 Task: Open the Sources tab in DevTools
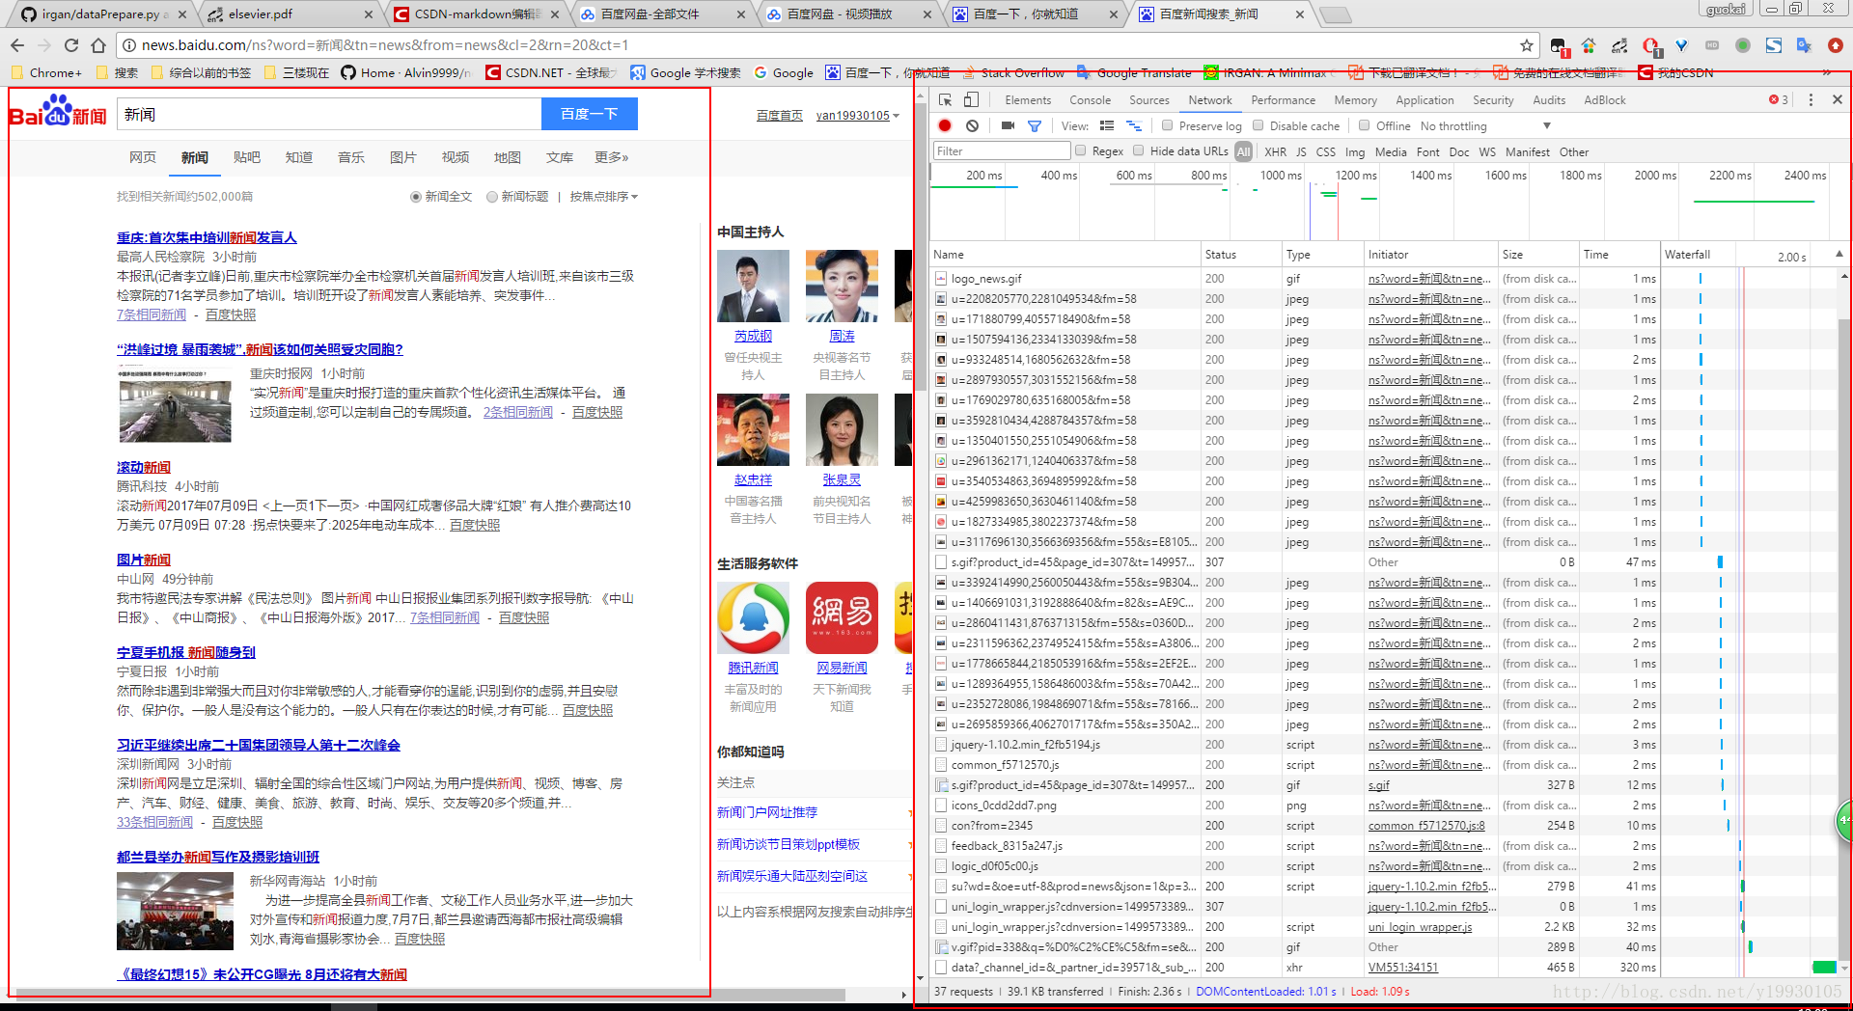point(1148,100)
